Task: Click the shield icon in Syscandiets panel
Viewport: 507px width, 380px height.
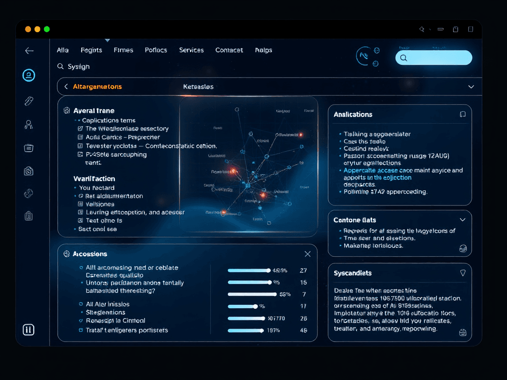Action: tap(463, 273)
